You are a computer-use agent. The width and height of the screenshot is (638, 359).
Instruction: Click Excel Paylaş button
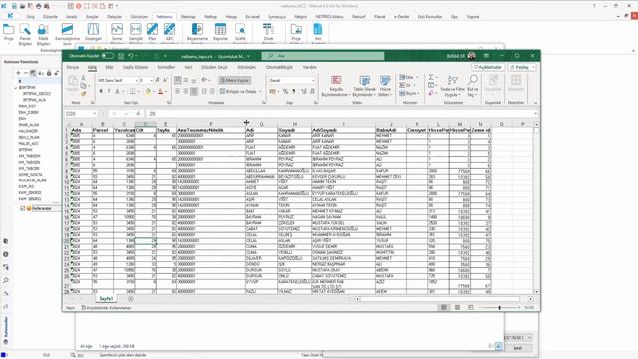pos(519,67)
